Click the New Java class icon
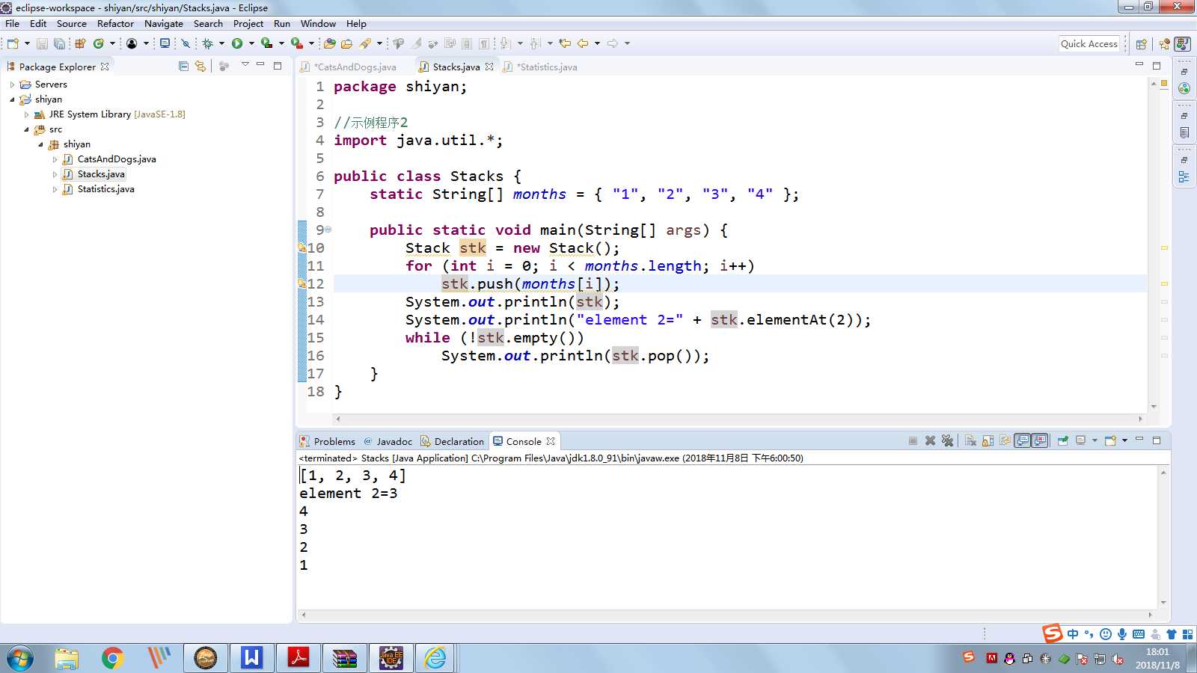This screenshot has width=1197, height=673. [x=98, y=43]
